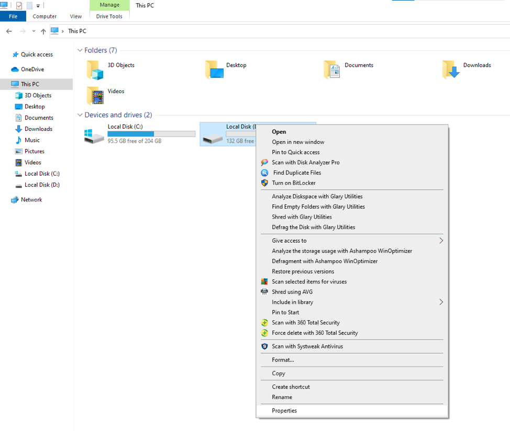Screen dimensions: 510x431
Task: Collapse the Folders (7) group
Action: click(x=80, y=50)
